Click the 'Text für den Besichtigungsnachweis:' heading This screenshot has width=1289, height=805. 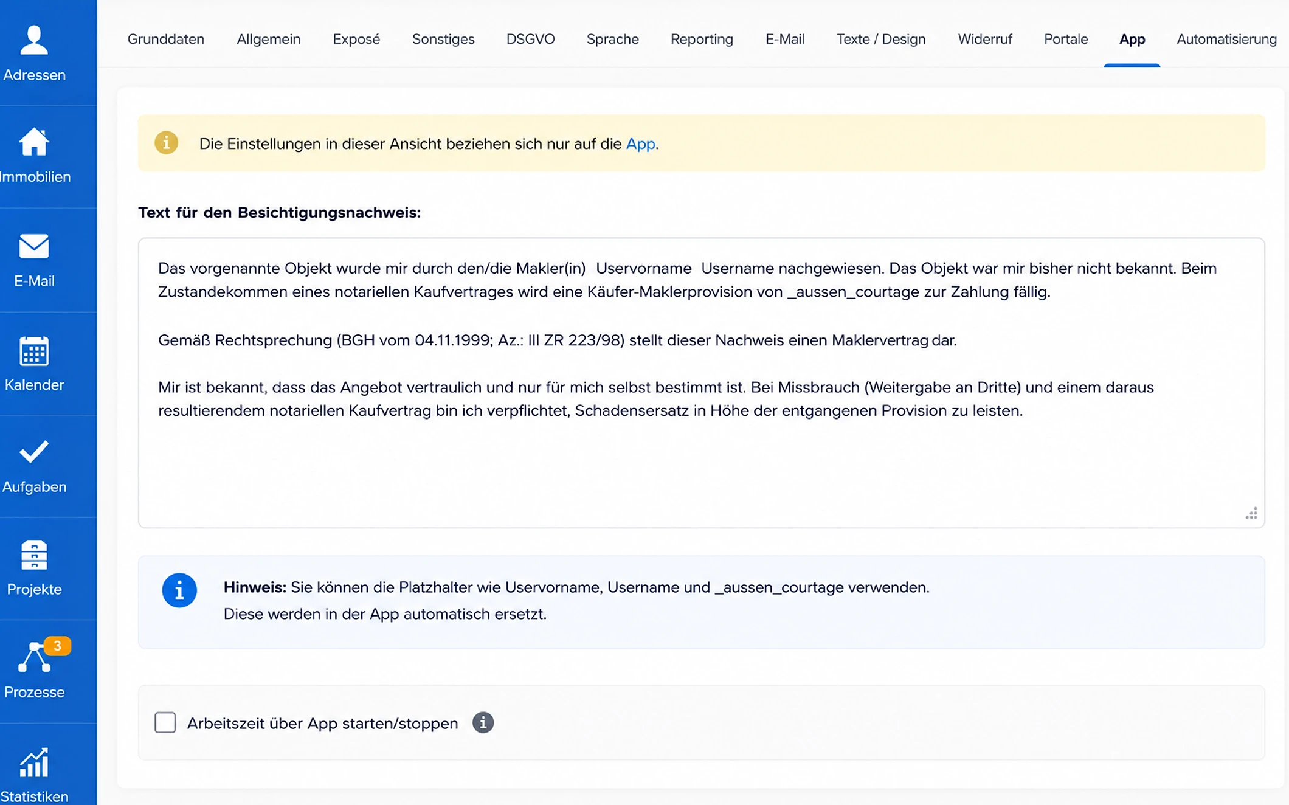pyautogui.click(x=280, y=213)
